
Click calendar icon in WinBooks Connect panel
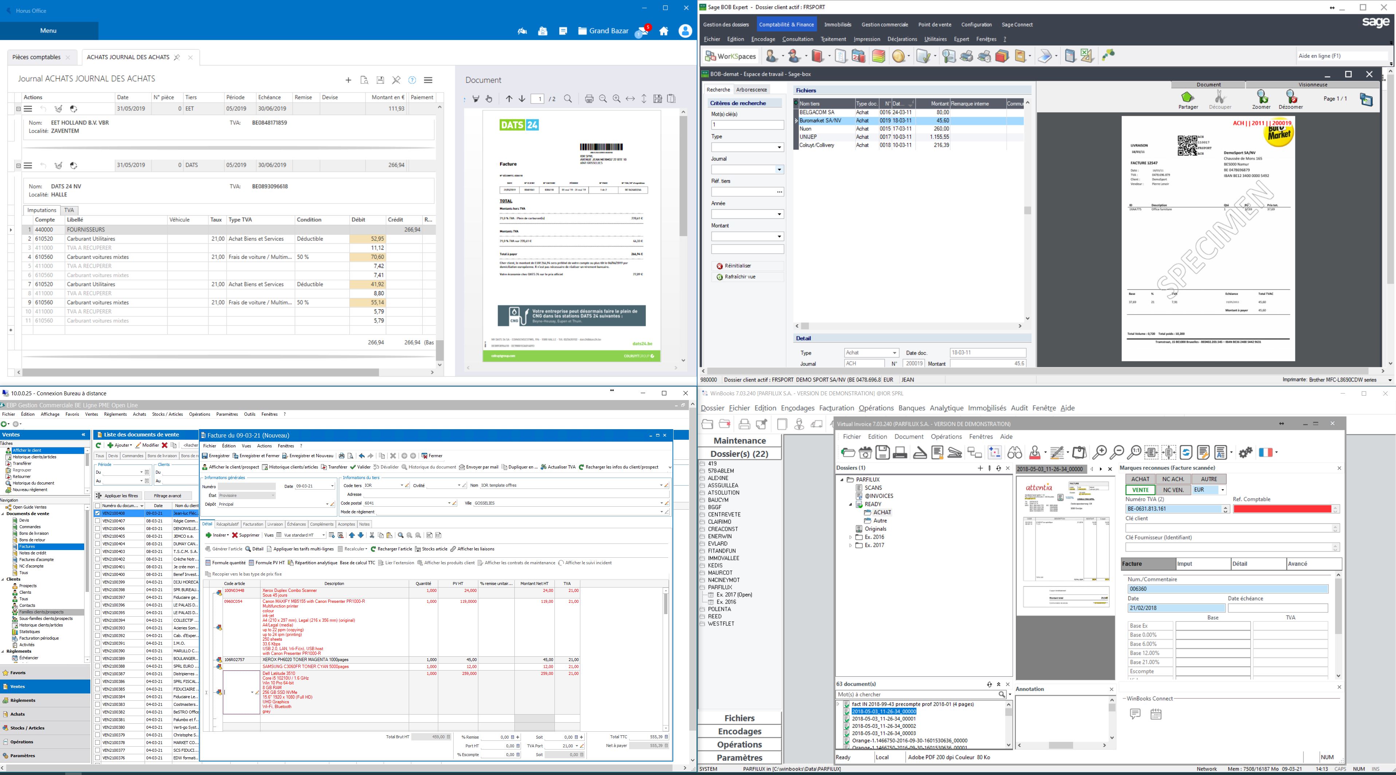pos(1156,714)
